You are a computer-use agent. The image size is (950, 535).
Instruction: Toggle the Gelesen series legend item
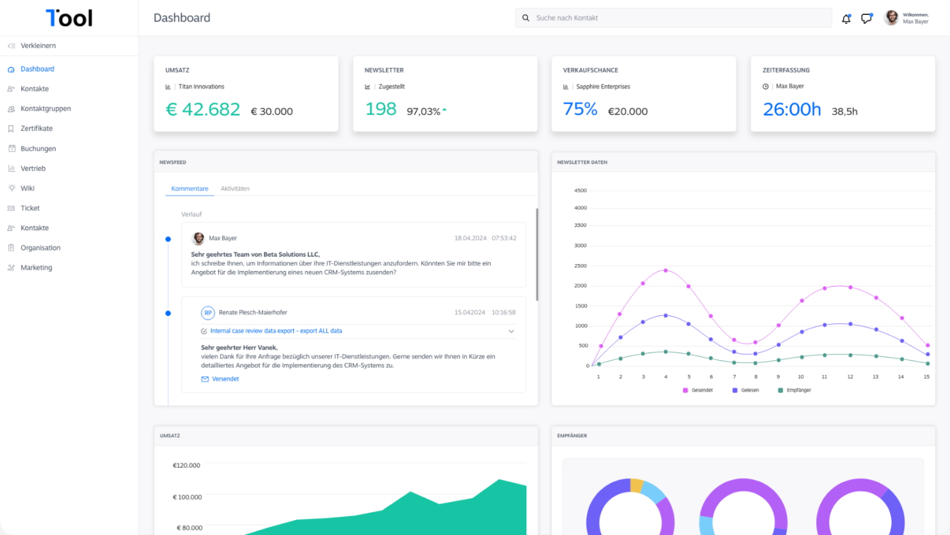745,390
